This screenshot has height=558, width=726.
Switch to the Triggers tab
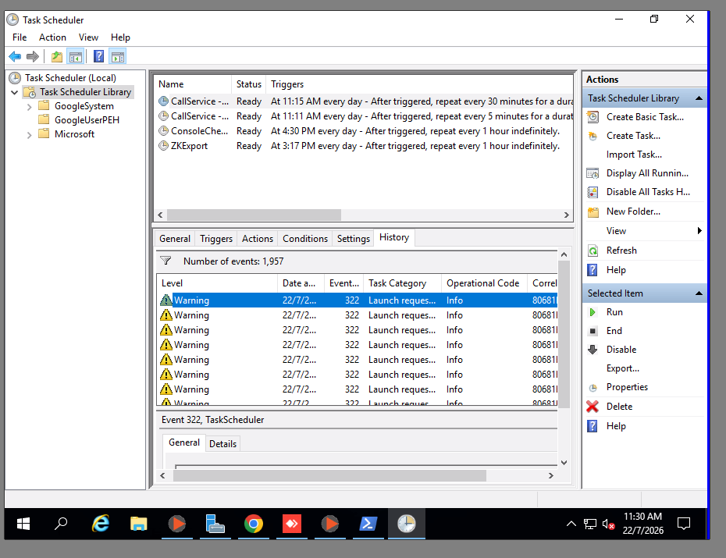pos(216,239)
